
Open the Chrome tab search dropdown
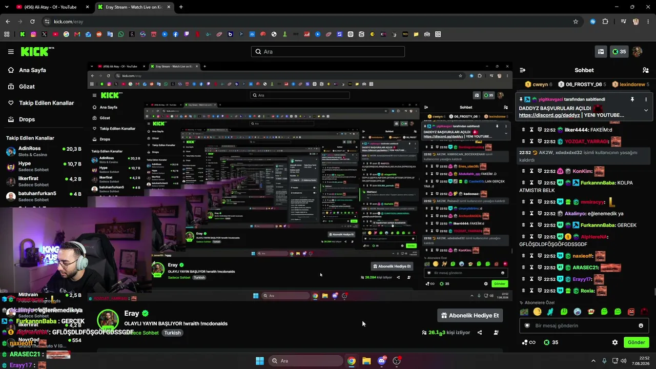7,7
